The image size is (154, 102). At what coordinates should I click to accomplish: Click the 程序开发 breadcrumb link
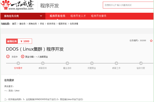[63, 24]
